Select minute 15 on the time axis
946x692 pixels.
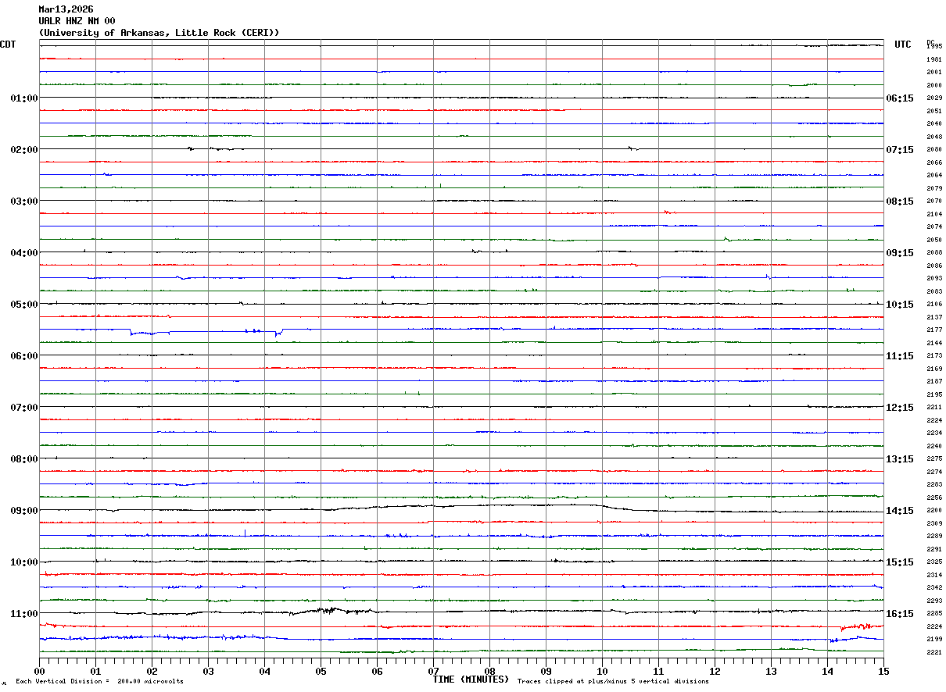click(x=883, y=671)
